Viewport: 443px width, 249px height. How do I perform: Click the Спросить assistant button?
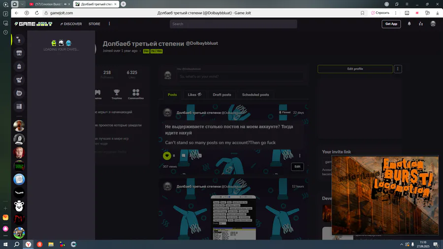click(x=380, y=13)
